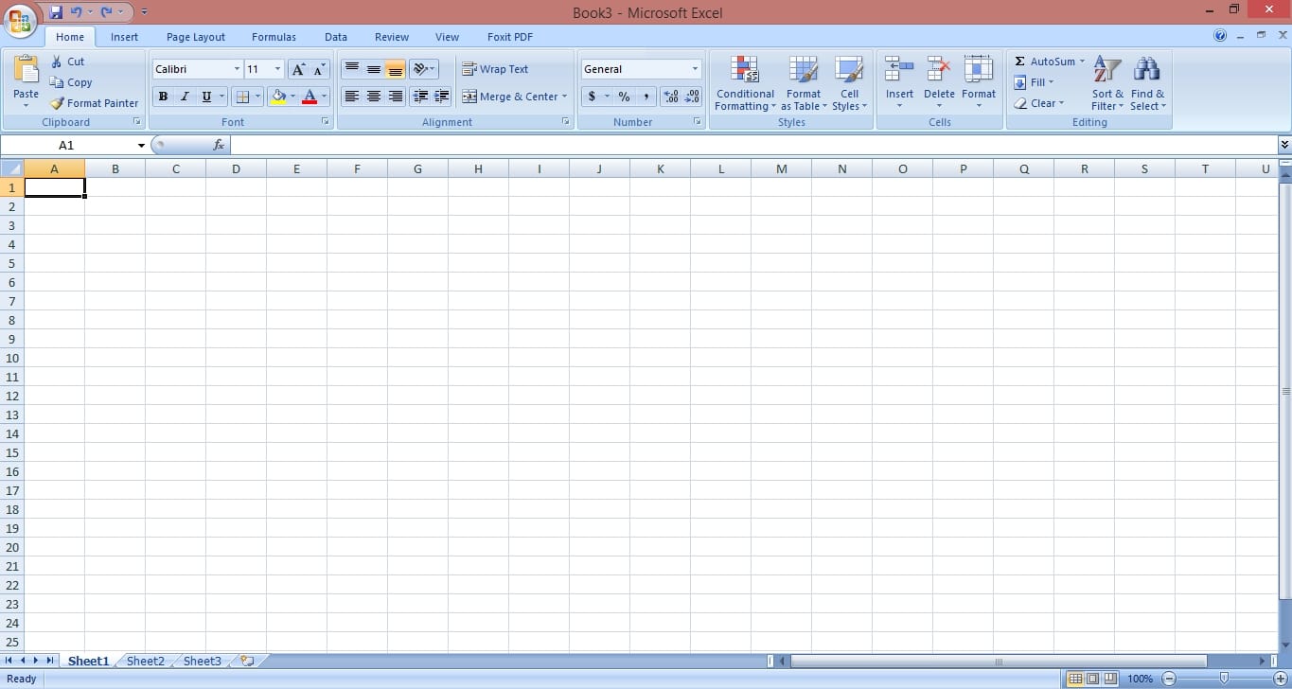Increase Decimal places
Image resolution: width=1292 pixels, height=689 pixels.
tap(671, 97)
